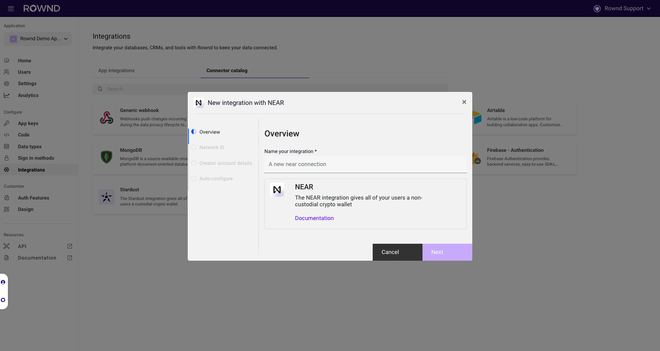Click the ROWND logo
Image resolution: width=660 pixels, height=351 pixels.
tap(41, 8)
